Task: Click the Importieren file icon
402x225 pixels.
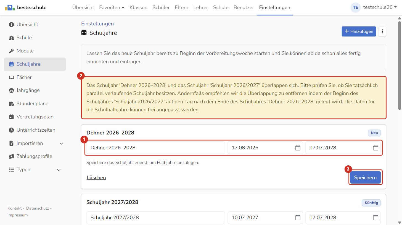Action: (x=11, y=143)
